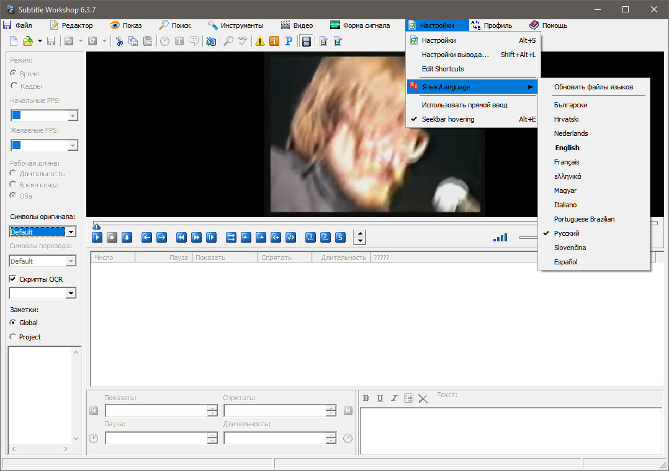
Task: Click Edit Shortcuts menu entry
Action: point(442,69)
